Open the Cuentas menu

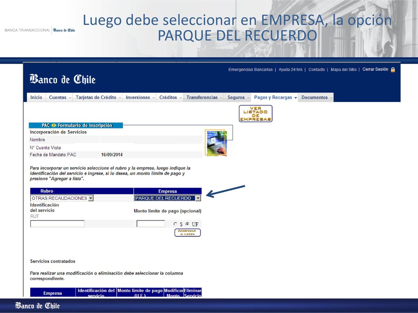tap(59, 97)
